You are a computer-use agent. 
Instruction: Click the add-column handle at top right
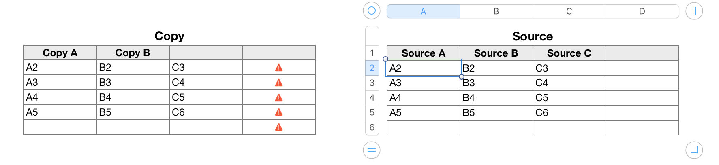694,11
